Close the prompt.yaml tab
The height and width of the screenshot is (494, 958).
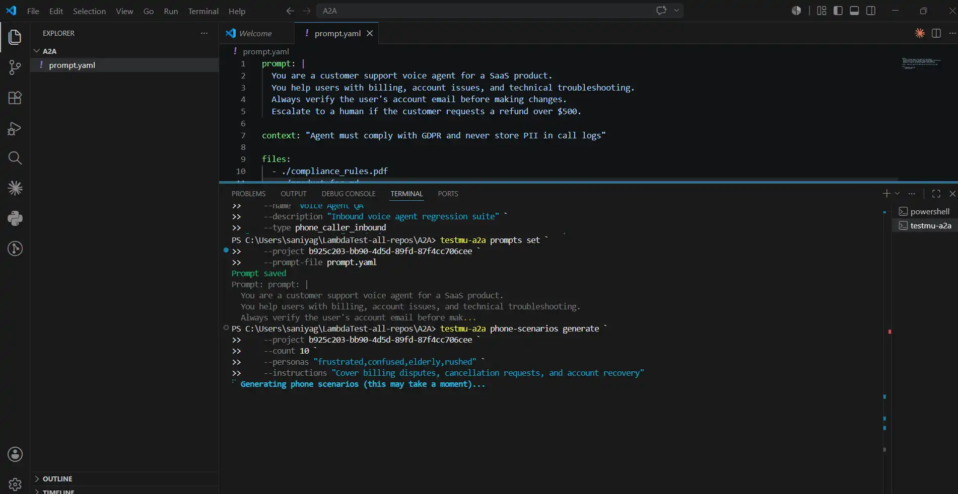click(x=370, y=33)
